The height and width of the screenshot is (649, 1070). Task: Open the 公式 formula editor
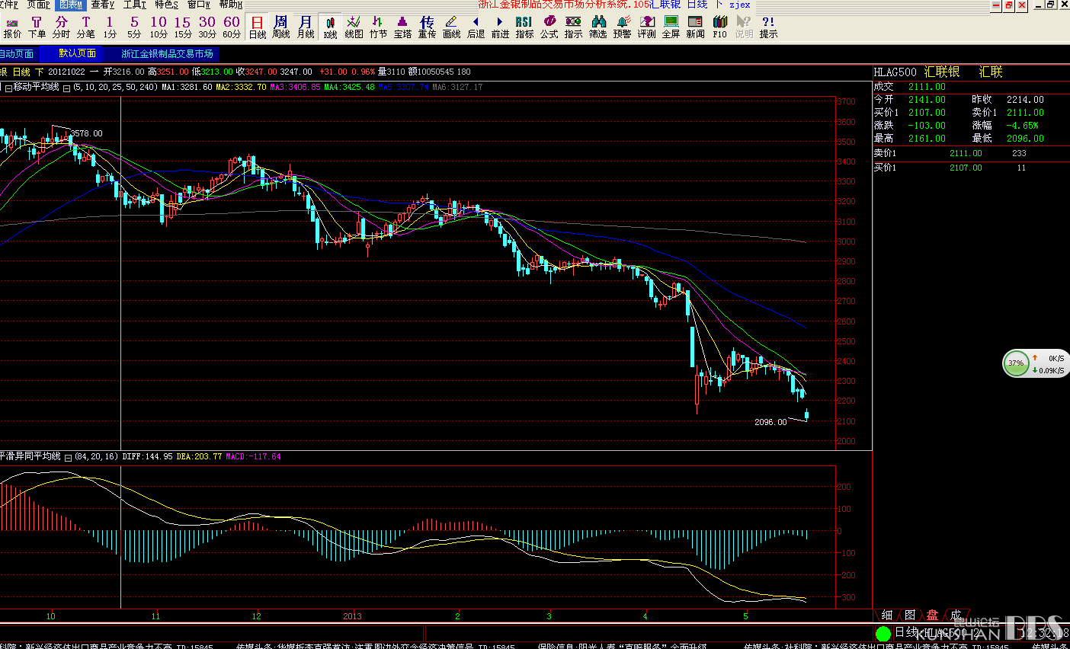(549, 27)
